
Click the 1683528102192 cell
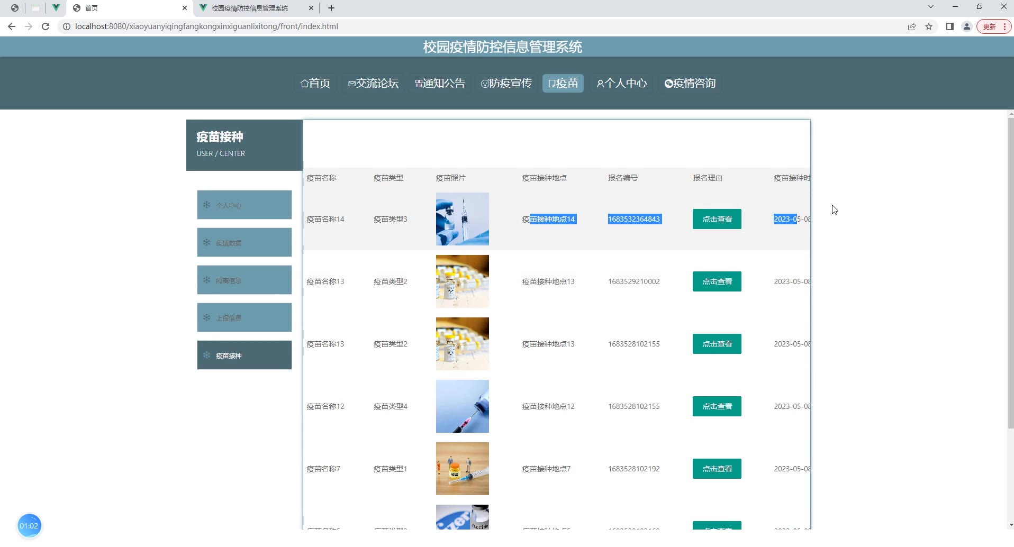pyautogui.click(x=634, y=469)
